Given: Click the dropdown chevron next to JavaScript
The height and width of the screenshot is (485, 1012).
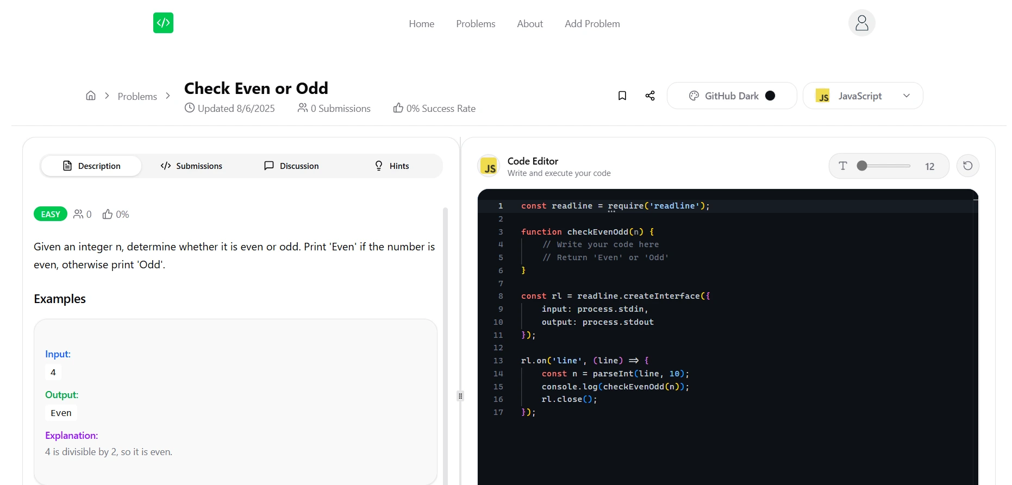Looking at the screenshot, I should tap(907, 96).
